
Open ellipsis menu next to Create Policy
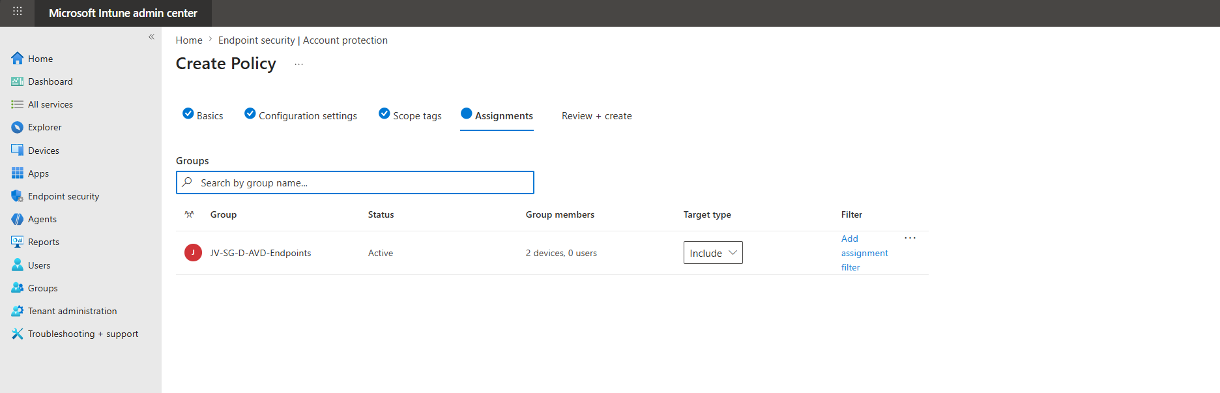[298, 64]
